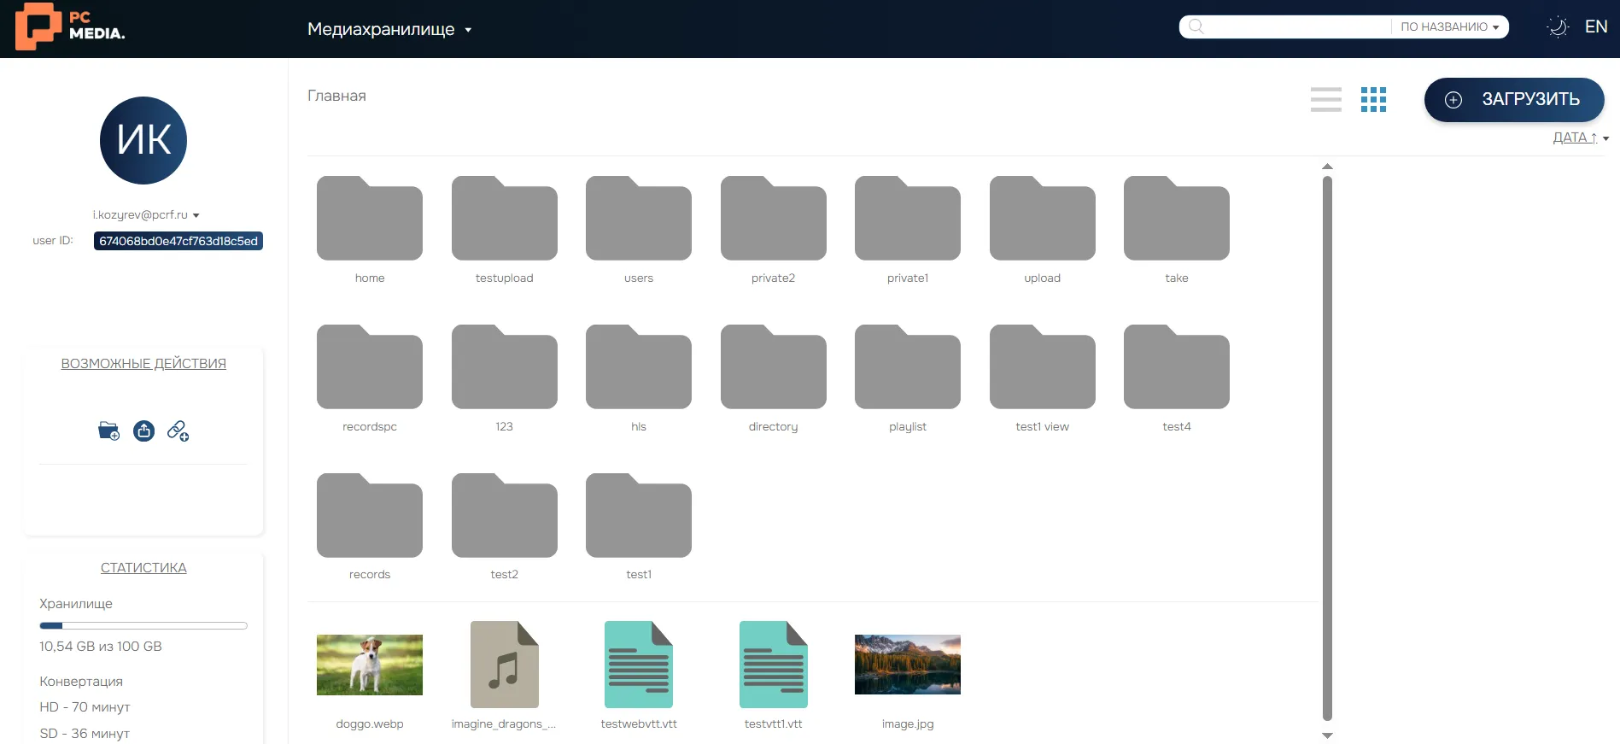Screen dimensions: 1620x744
Task: Click the 'SD - 36 минут' text
Action: (85, 733)
